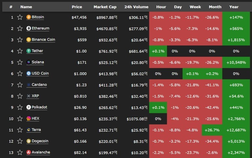
Task: Sort table by Market Cap header
Action: [105, 7]
